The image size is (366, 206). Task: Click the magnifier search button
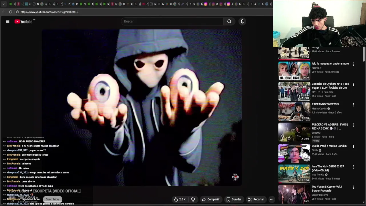click(229, 21)
